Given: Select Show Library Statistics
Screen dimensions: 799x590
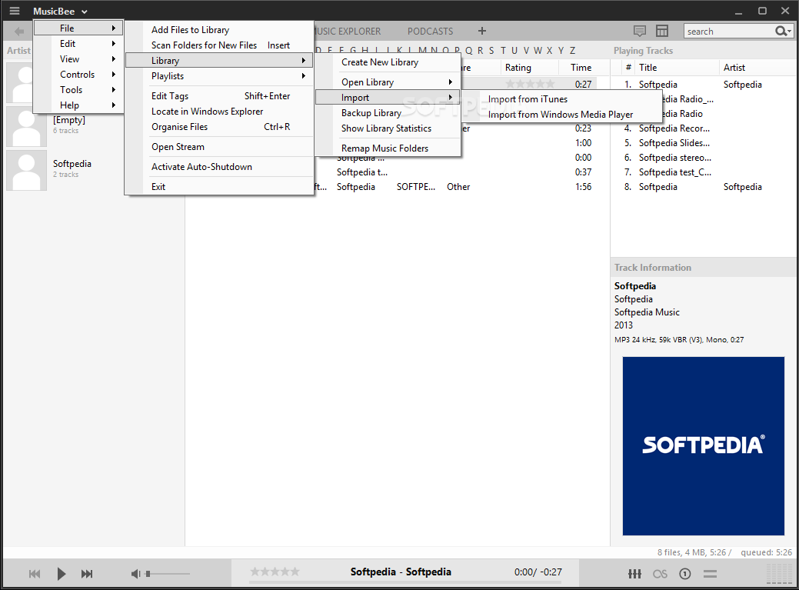Looking at the screenshot, I should pos(388,128).
